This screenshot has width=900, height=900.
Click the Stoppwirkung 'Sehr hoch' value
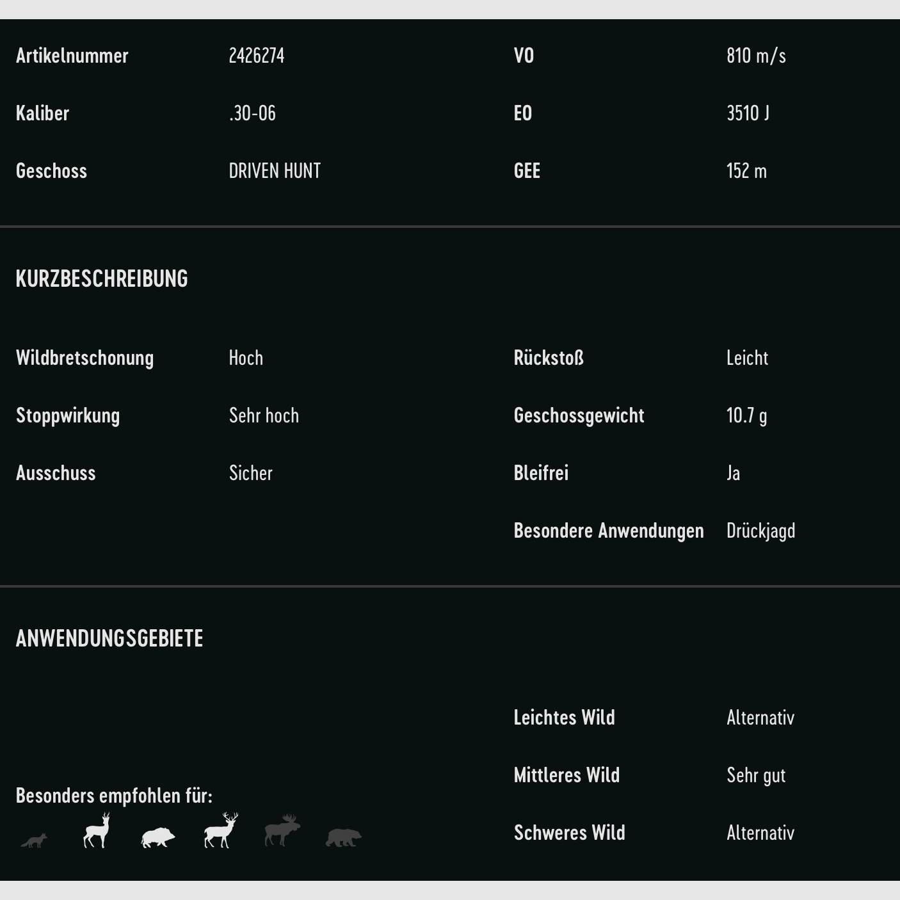click(x=264, y=415)
